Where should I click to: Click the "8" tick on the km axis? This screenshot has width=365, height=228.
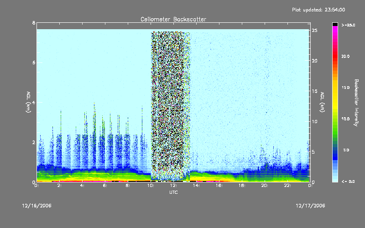34,23
